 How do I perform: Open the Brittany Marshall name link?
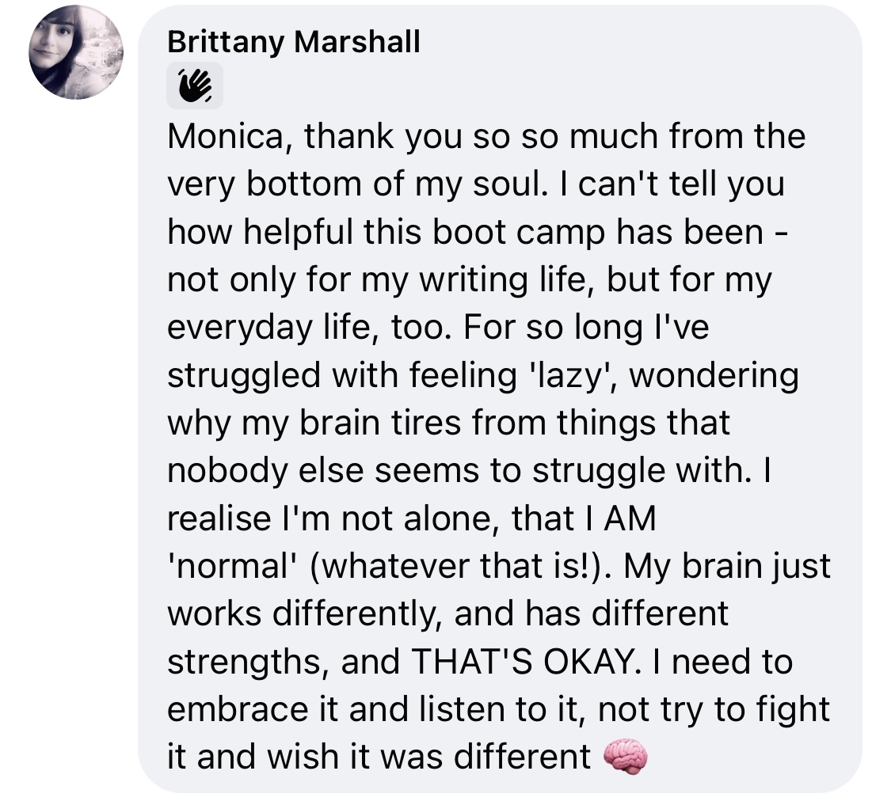tap(294, 43)
